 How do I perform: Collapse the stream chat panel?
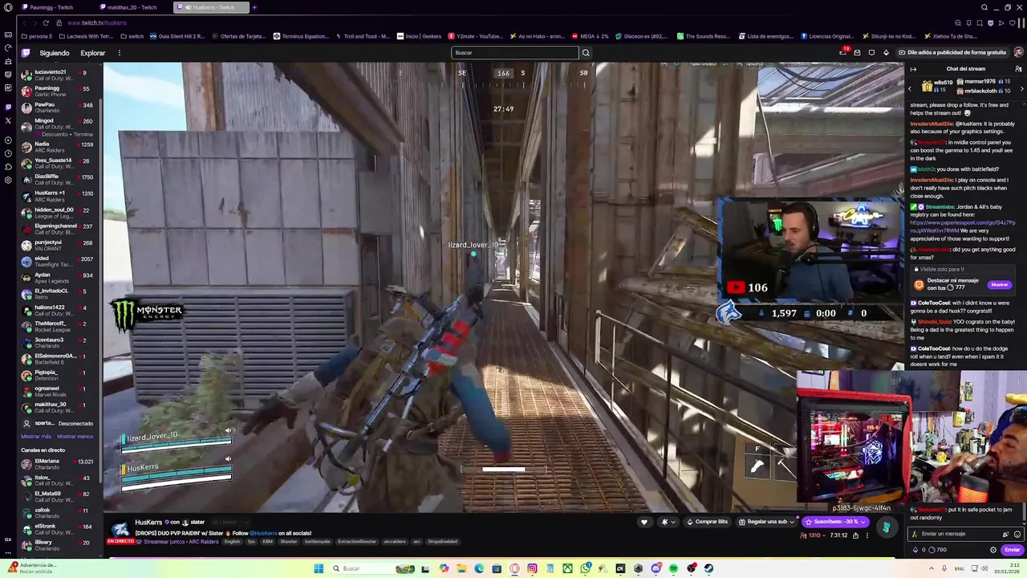click(x=913, y=69)
